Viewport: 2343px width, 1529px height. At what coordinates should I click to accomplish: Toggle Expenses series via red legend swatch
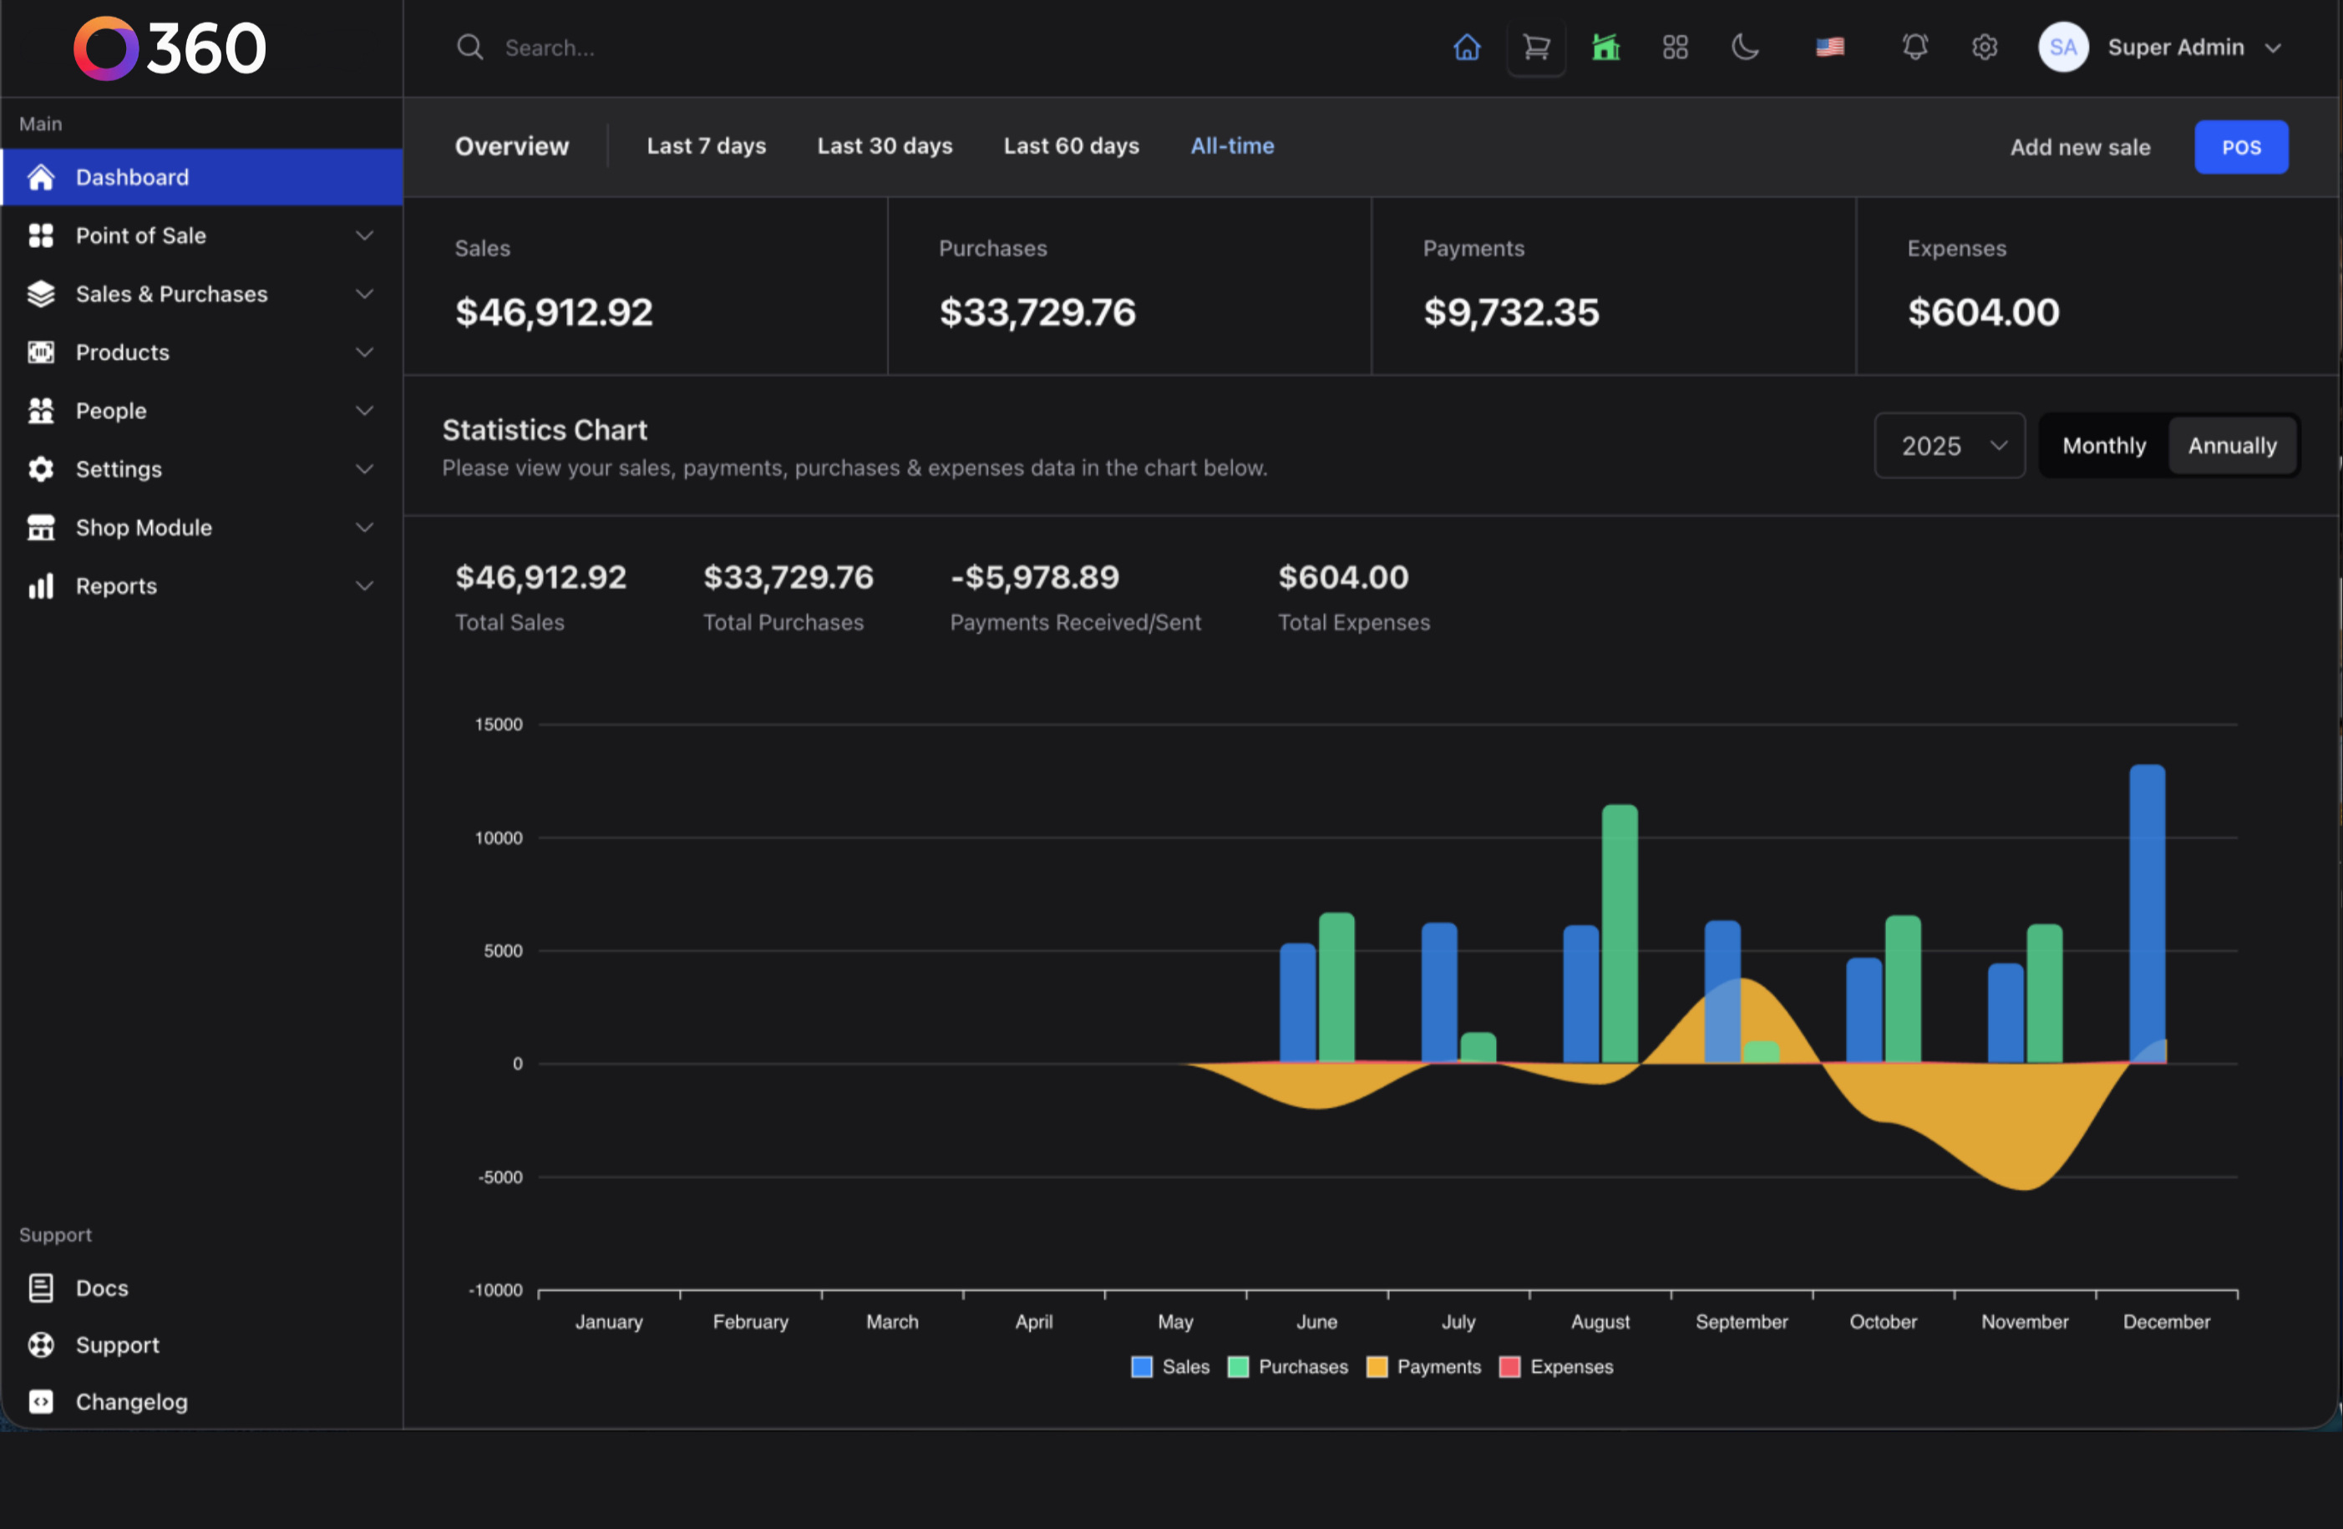1509,1367
